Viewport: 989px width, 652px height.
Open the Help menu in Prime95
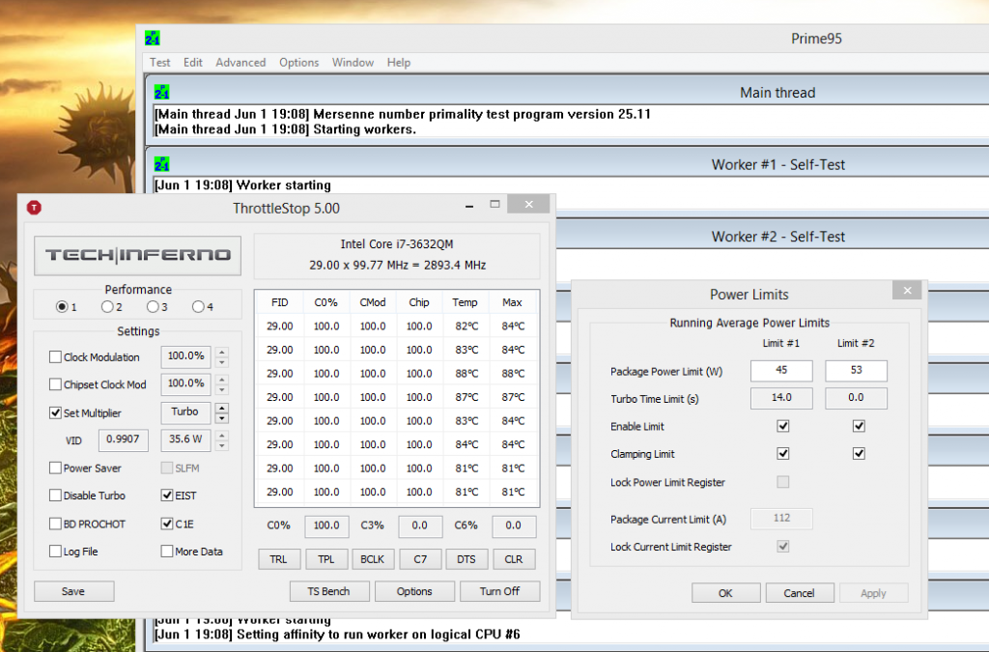click(399, 63)
